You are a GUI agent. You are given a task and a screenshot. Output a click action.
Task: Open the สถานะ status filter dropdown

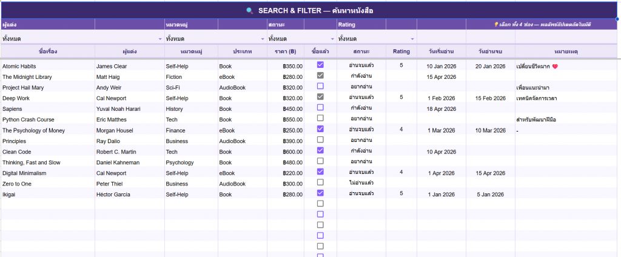pos(331,39)
